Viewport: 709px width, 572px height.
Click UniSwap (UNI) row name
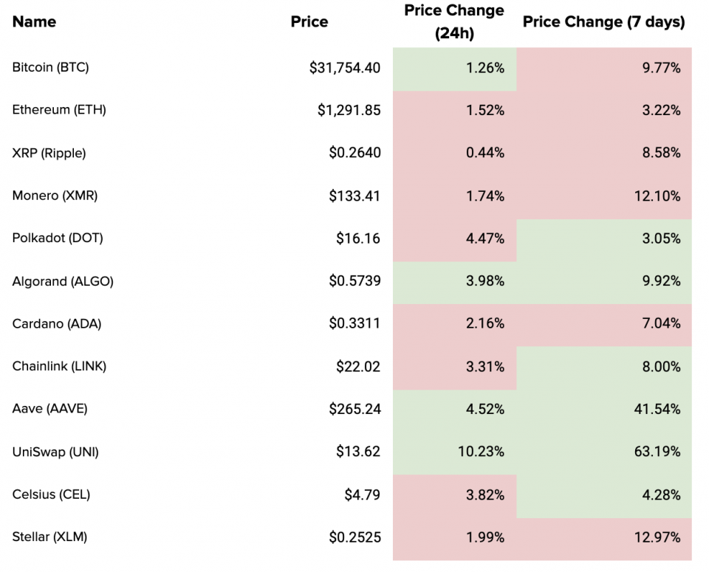55,451
